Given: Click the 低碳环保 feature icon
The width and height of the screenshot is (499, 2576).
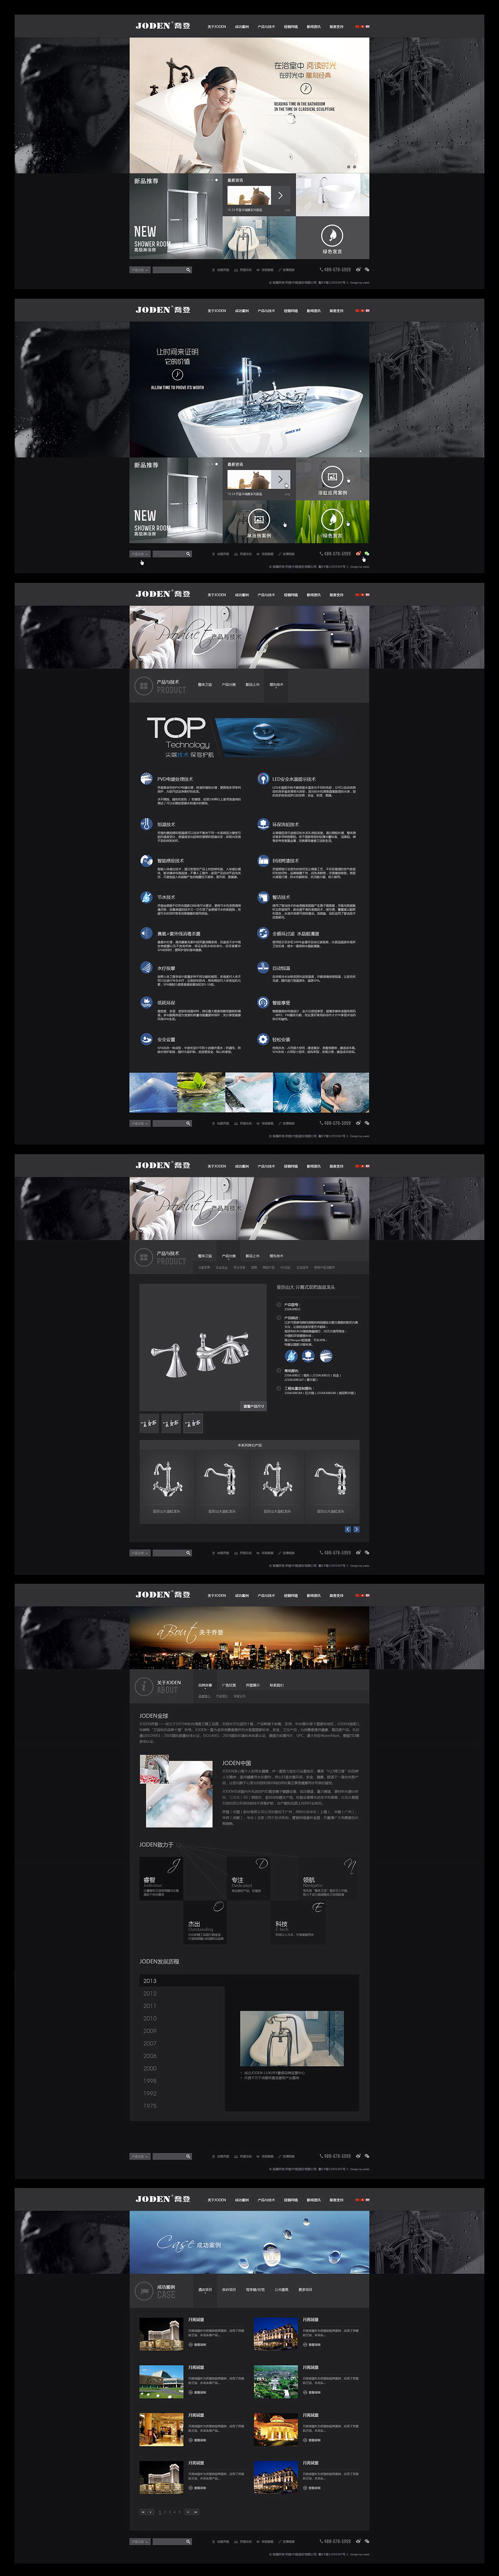Looking at the screenshot, I should click(x=147, y=1003).
